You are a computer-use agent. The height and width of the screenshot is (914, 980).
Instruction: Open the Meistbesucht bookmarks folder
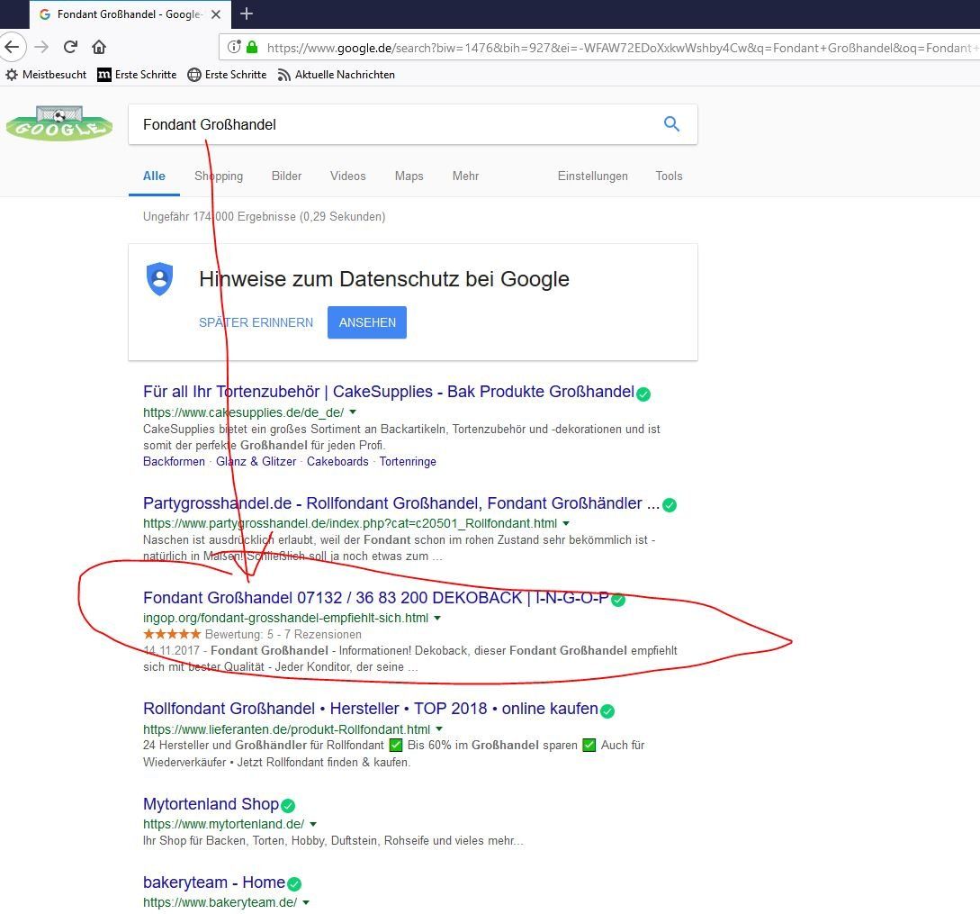(46, 75)
